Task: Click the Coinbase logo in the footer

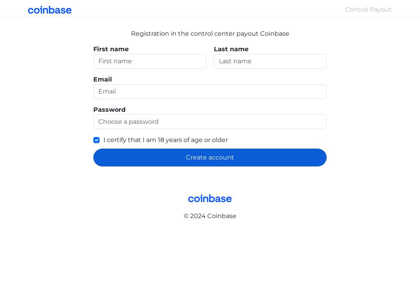Action: tap(210, 199)
